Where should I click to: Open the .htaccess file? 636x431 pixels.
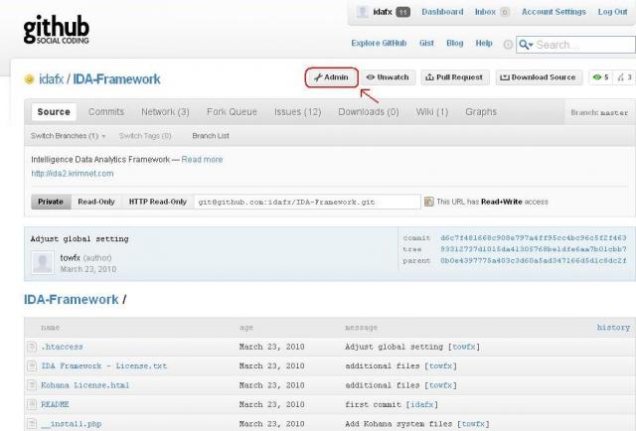[62, 347]
